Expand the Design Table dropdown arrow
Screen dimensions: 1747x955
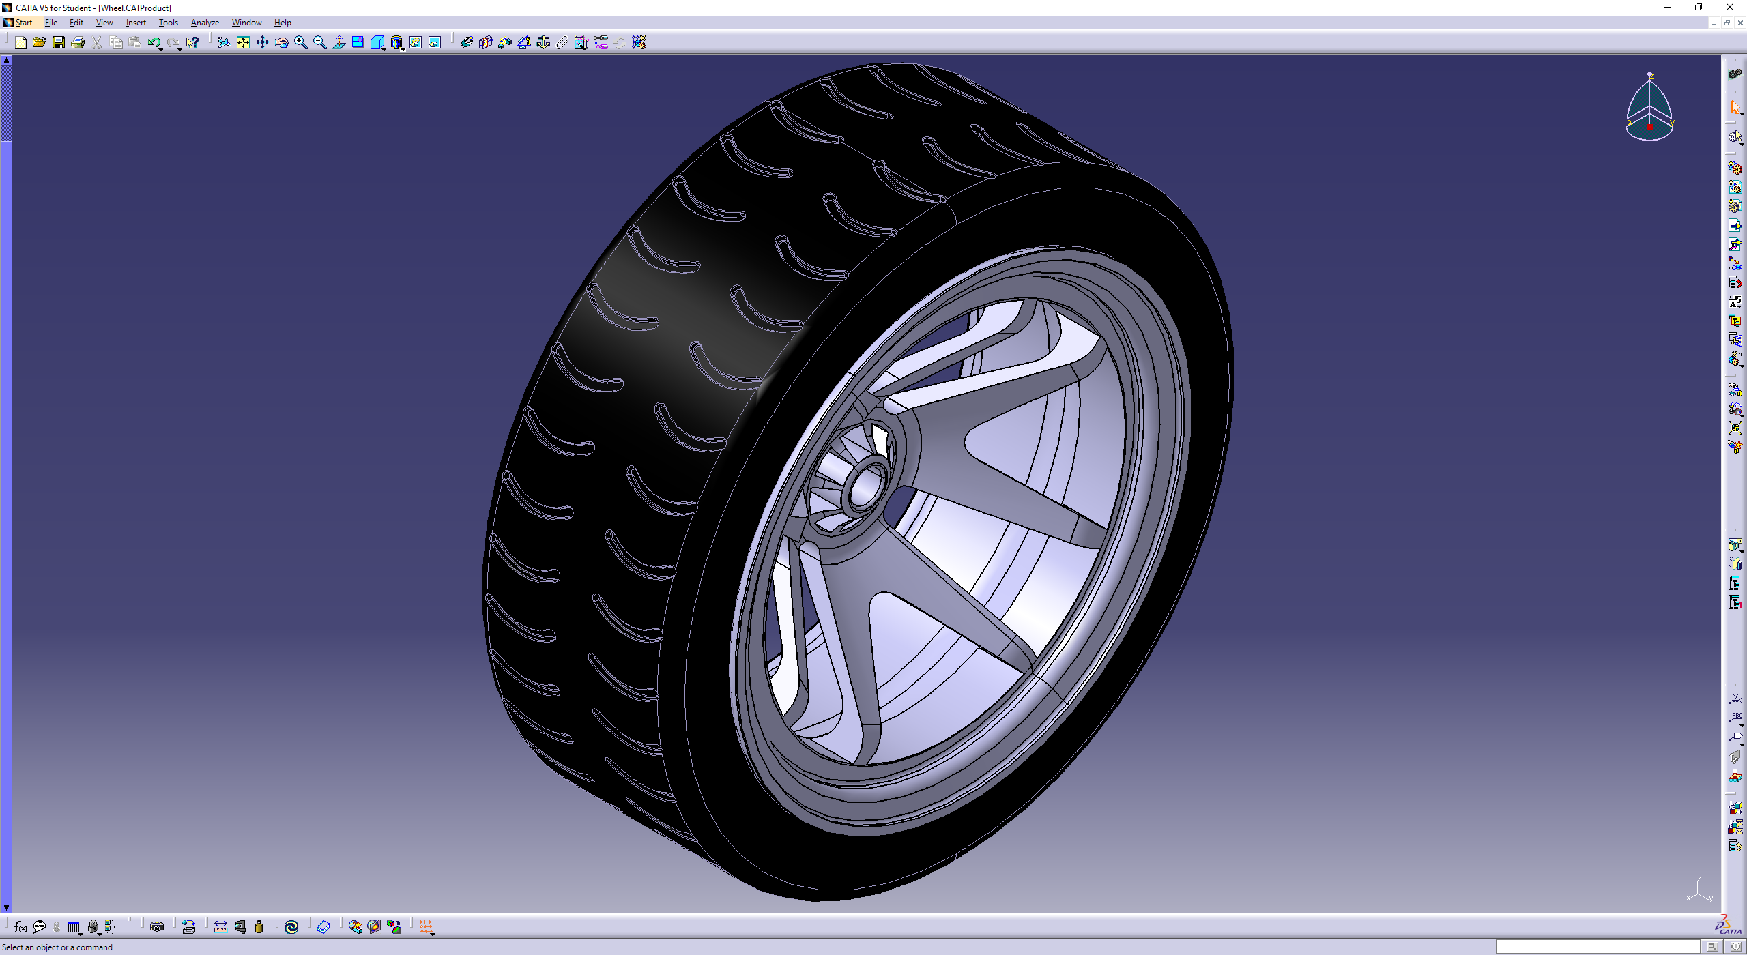81,932
